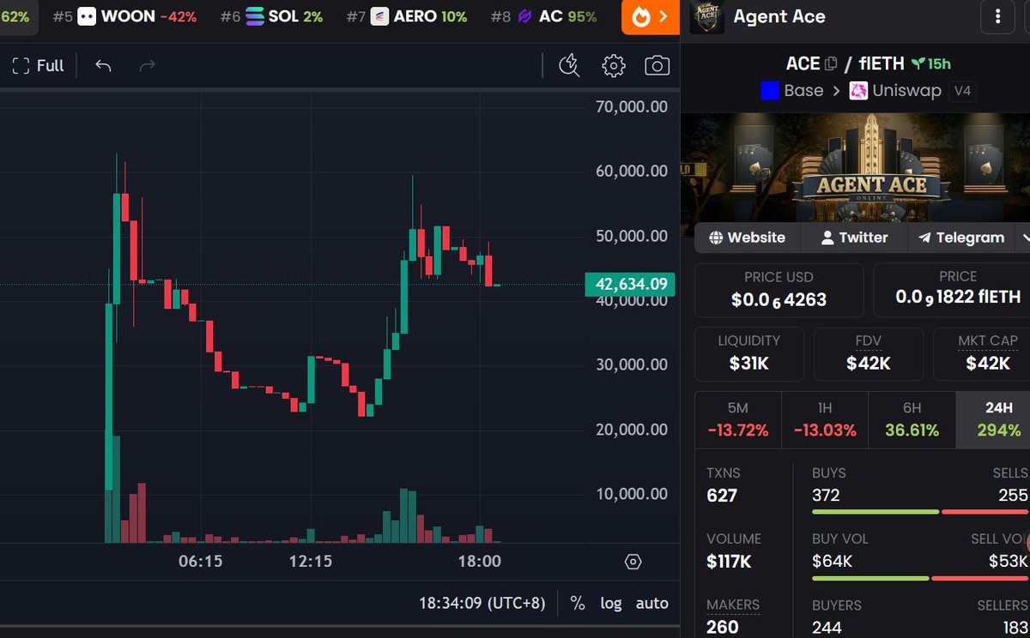
Task: Click the current price label 42,634.09
Action: (630, 285)
